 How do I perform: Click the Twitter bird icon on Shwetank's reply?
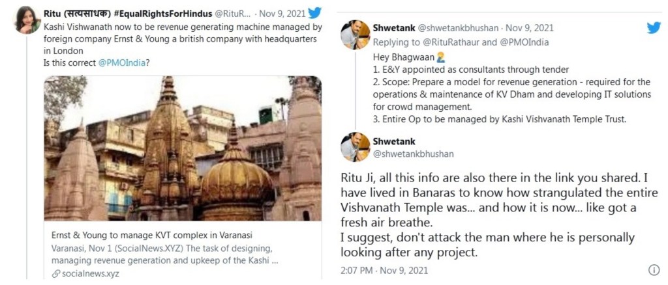654,27
